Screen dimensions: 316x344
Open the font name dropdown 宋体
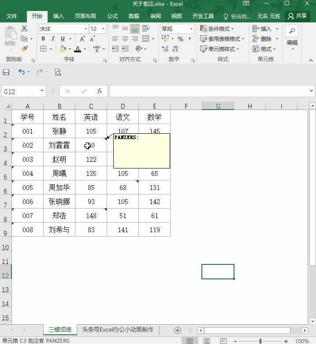coord(86,29)
